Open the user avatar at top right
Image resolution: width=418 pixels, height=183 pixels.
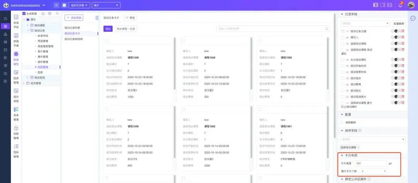tap(411, 5)
